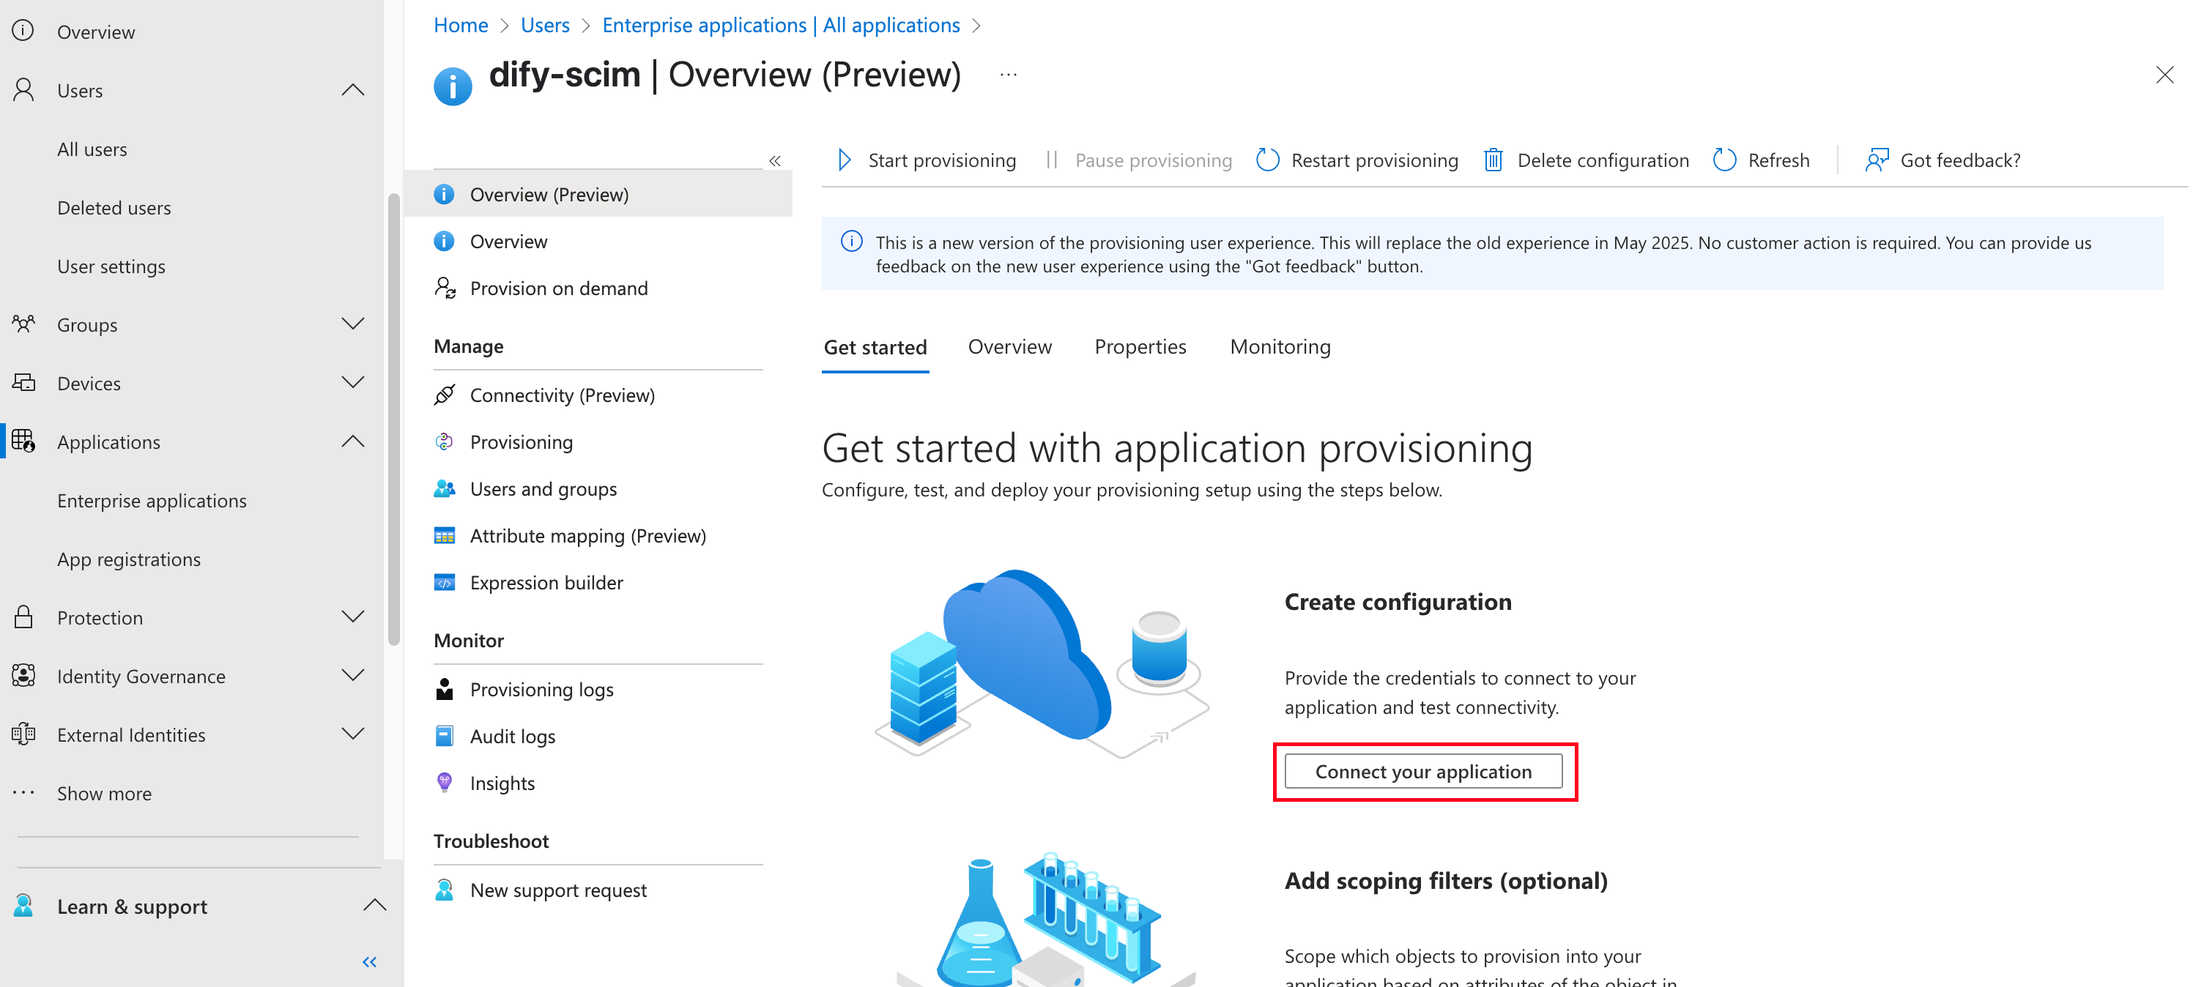Select the Get started tab

click(875, 347)
